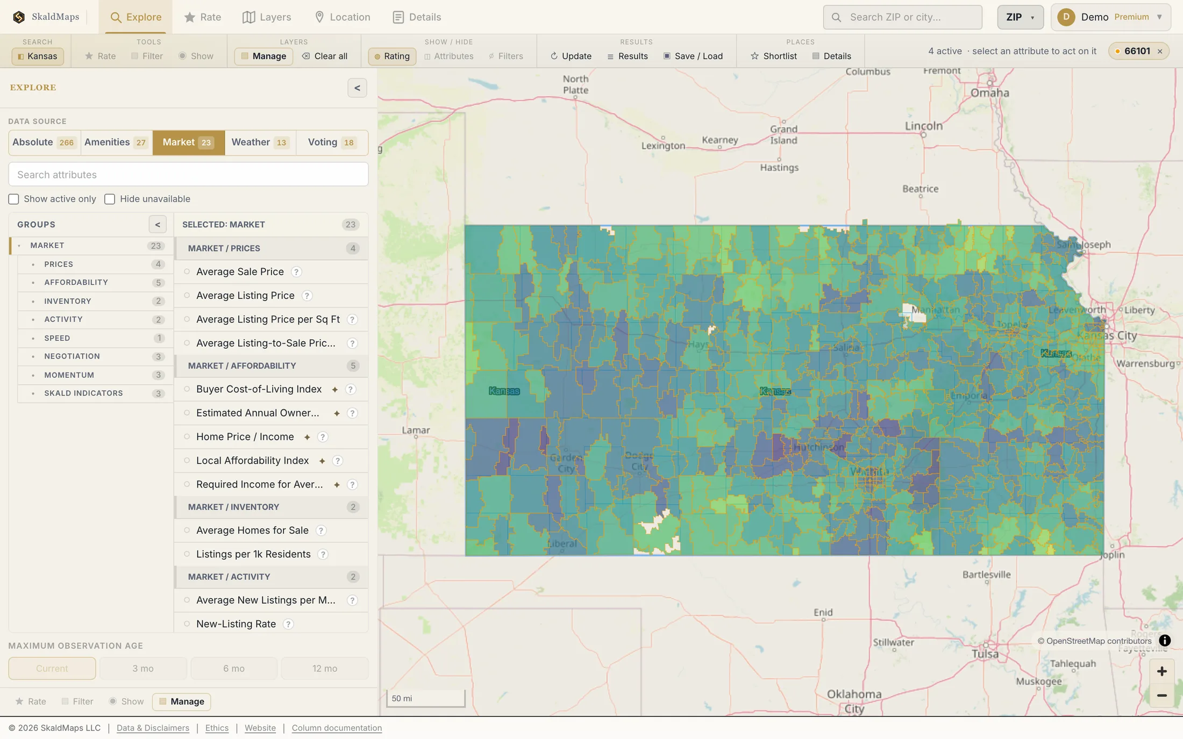The image size is (1183, 739).
Task: Open the Column documentation link
Action: (337, 728)
